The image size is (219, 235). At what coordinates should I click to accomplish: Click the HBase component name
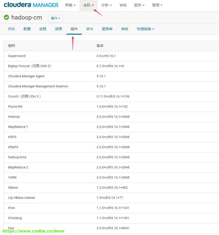click(x=13, y=188)
